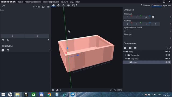Screen dimensions: 172x97
Task: Open Elements panel options dots
Action: tap(167, 48)
